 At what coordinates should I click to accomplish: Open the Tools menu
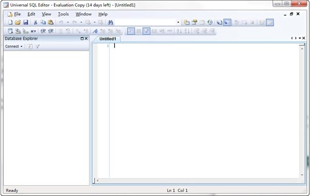click(x=63, y=14)
